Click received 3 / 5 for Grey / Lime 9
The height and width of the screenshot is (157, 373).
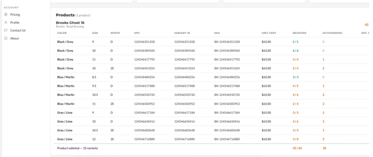click(295, 112)
